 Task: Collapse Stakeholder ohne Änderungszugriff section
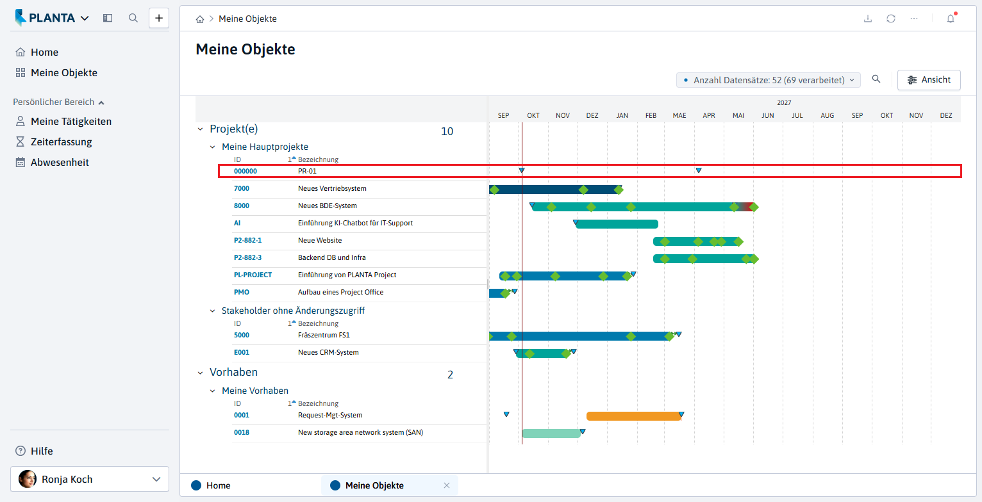[213, 311]
